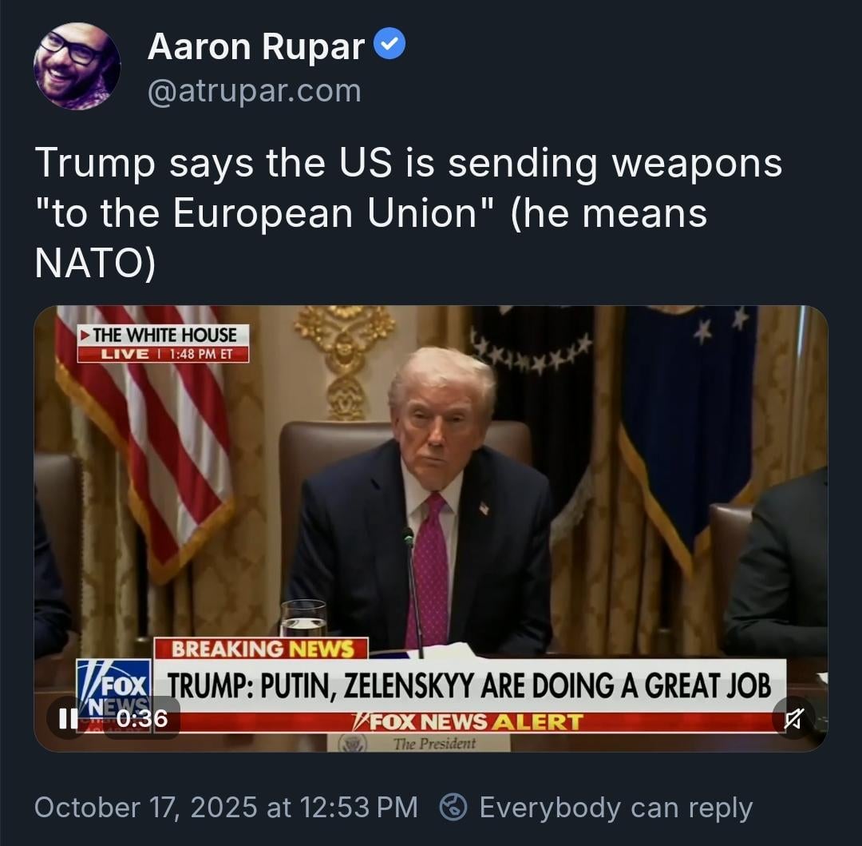Click the 0:36 video time indicator
Viewport: 862px width, 846px height.
pos(142,718)
